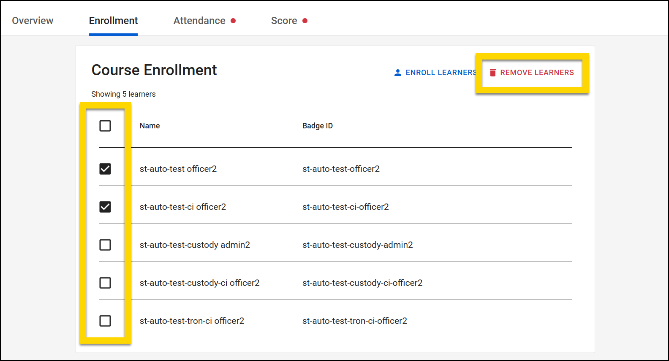Click the Badge ID column header

tap(317, 126)
